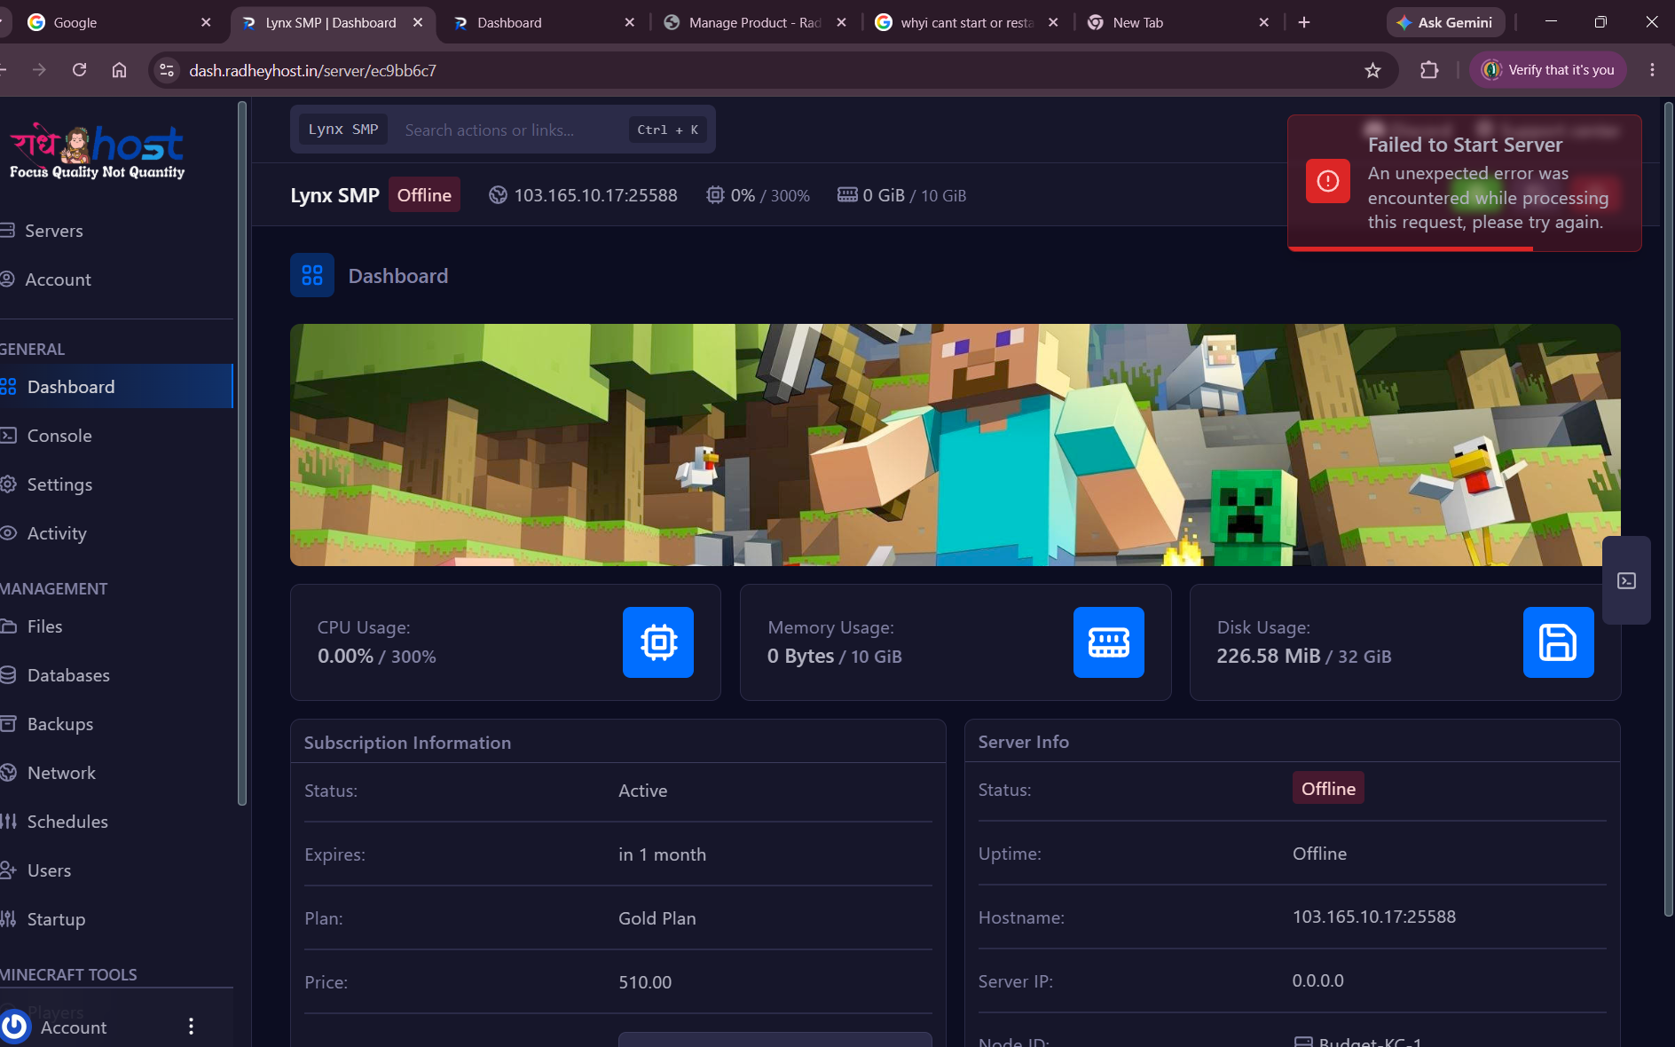
Task: Open the Chrome three-dot menu
Action: click(x=1652, y=70)
